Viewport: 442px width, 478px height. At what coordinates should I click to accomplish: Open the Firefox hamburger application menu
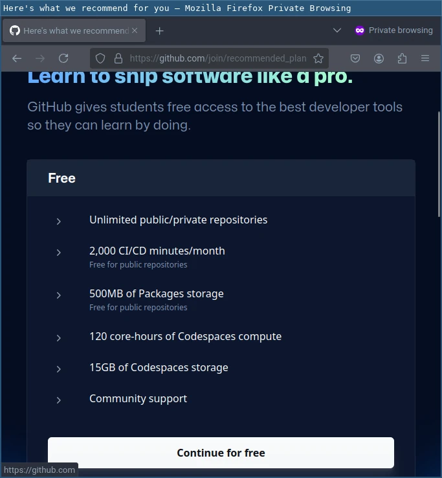(x=425, y=58)
